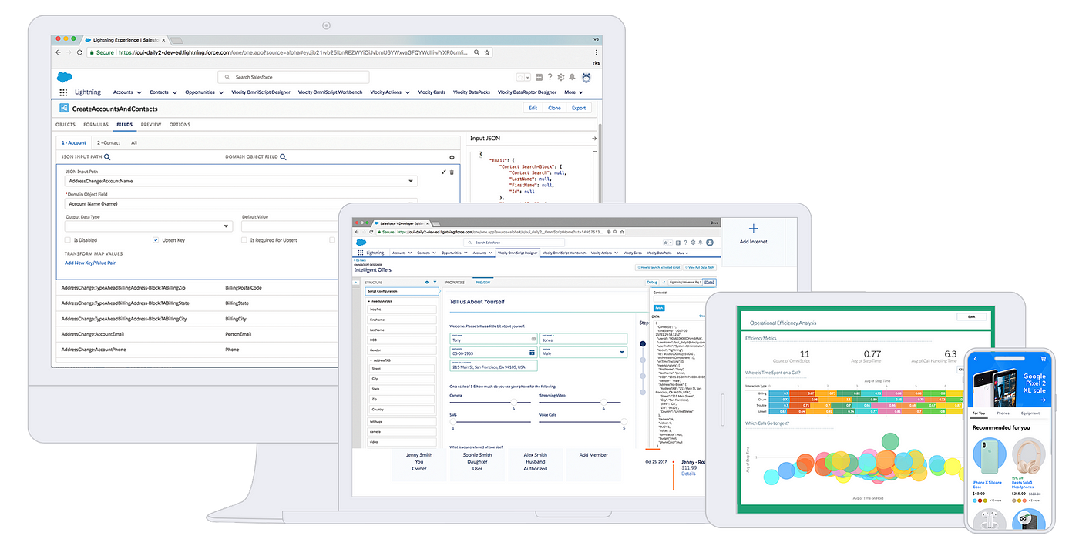Image resolution: width=1079 pixels, height=539 pixels.
Task: Click the Domain Object Field input showing Account Name
Action: pos(241,204)
